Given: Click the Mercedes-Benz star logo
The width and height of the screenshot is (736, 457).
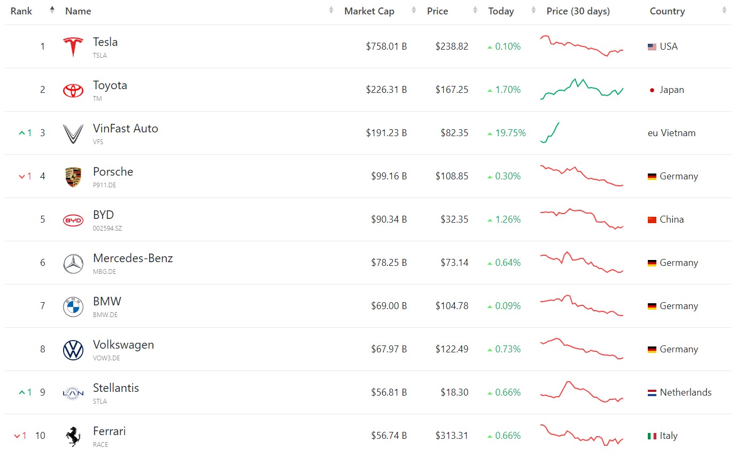Looking at the screenshot, I should point(73,263).
